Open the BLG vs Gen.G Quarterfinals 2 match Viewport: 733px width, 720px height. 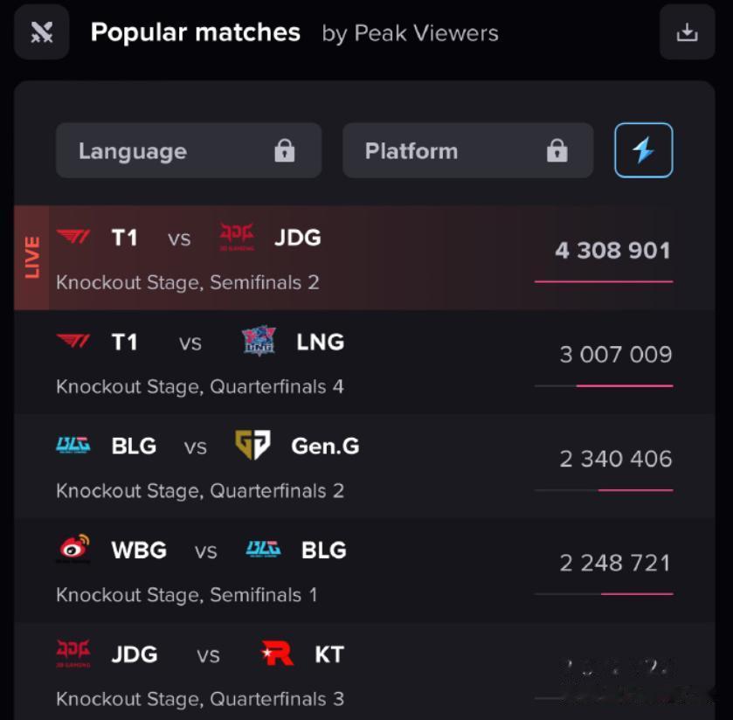click(x=364, y=466)
